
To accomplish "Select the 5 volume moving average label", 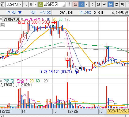I will pos(26,81).
